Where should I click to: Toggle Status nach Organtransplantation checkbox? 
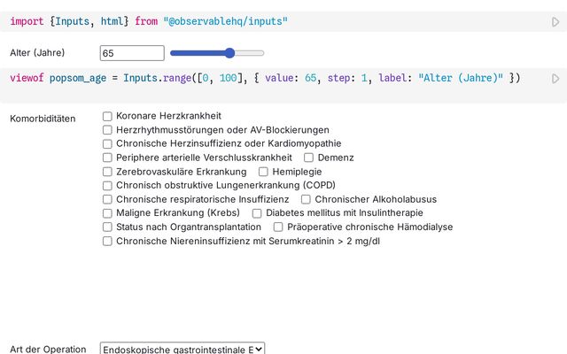click(x=107, y=227)
